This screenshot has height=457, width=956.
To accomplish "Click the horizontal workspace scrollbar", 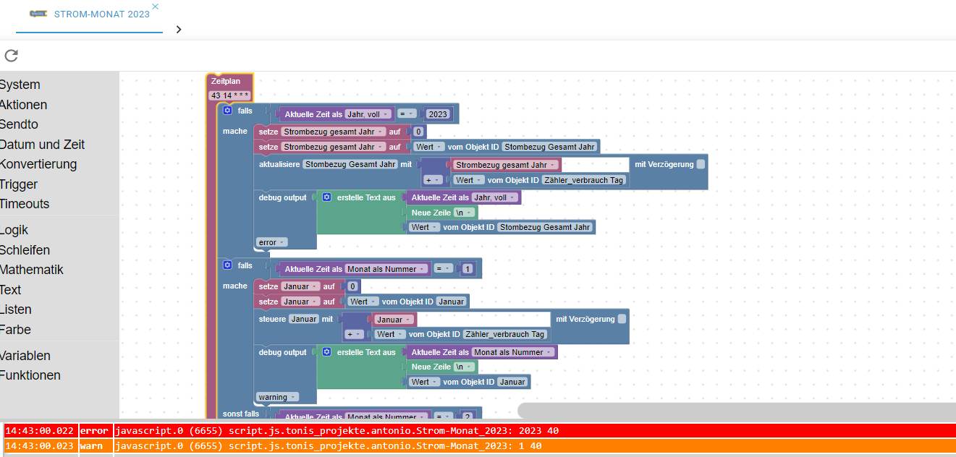I will click(x=736, y=410).
